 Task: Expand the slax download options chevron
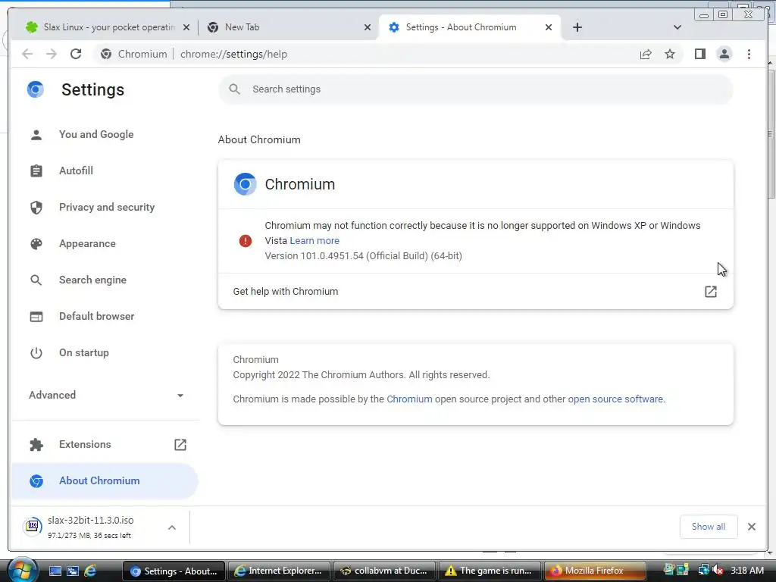[172, 527]
